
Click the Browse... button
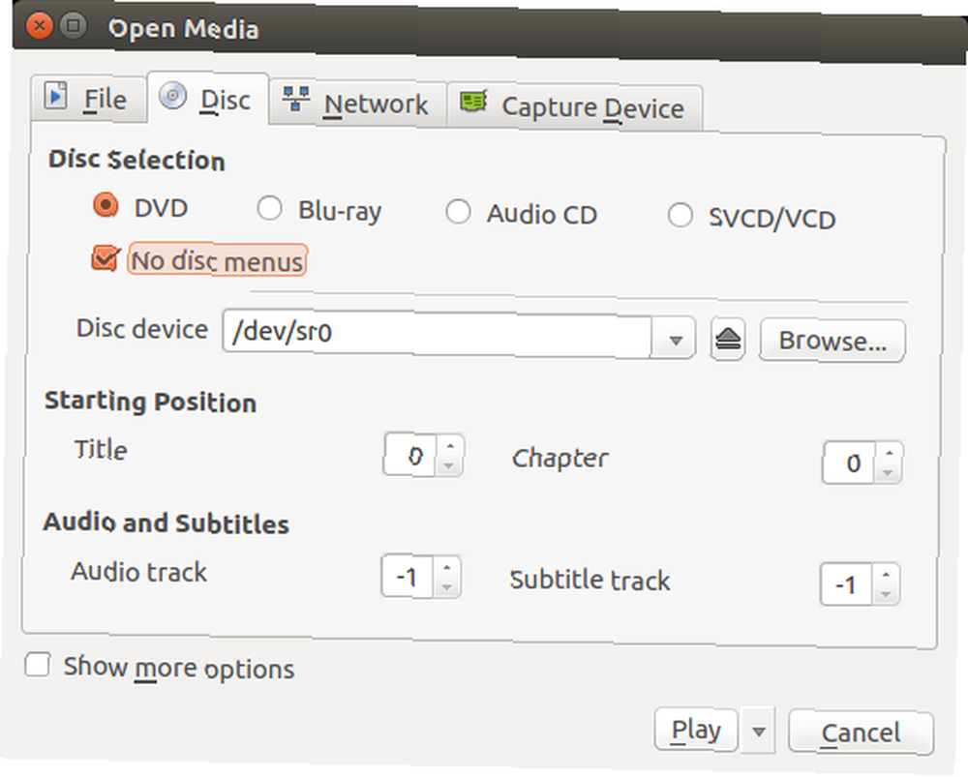click(x=832, y=341)
